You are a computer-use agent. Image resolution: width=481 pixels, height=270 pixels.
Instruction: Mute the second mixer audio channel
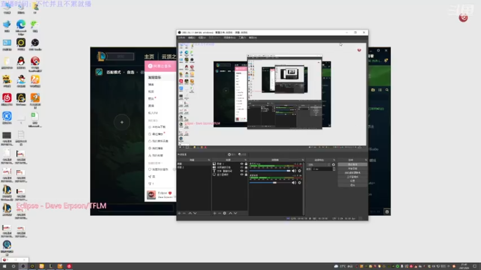(294, 183)
